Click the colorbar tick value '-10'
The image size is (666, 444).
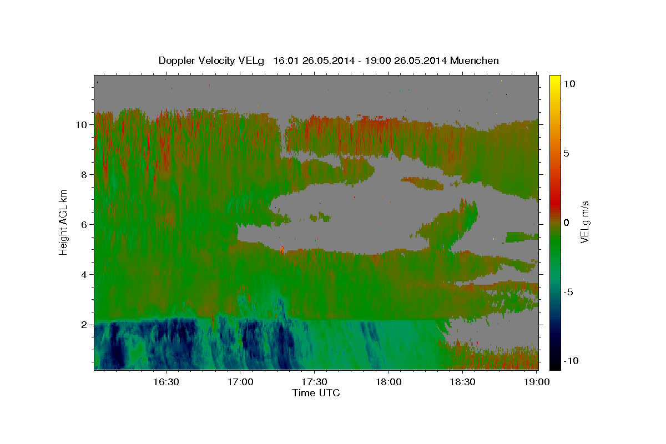[x=570, y=361]
